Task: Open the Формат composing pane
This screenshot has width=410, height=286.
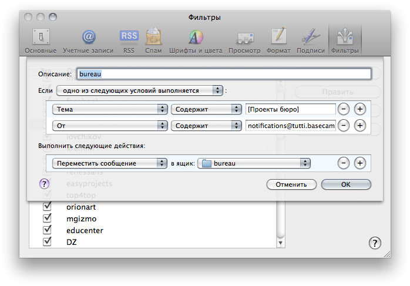Action: coord(278,41)
